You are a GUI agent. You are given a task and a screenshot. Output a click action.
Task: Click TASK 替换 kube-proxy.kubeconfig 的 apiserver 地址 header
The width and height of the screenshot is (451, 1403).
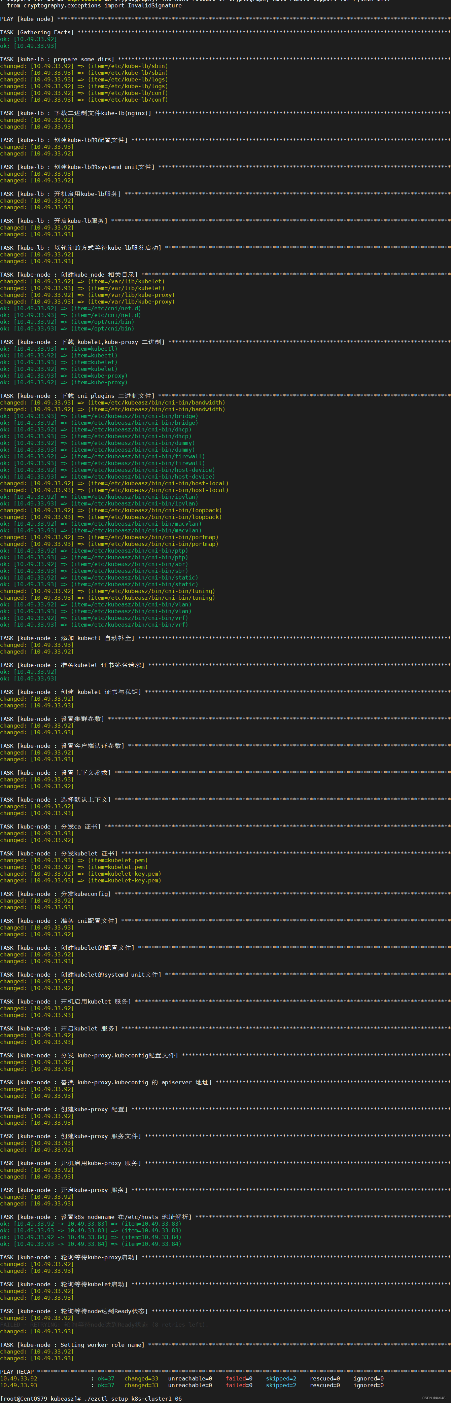coord(225,1082)
